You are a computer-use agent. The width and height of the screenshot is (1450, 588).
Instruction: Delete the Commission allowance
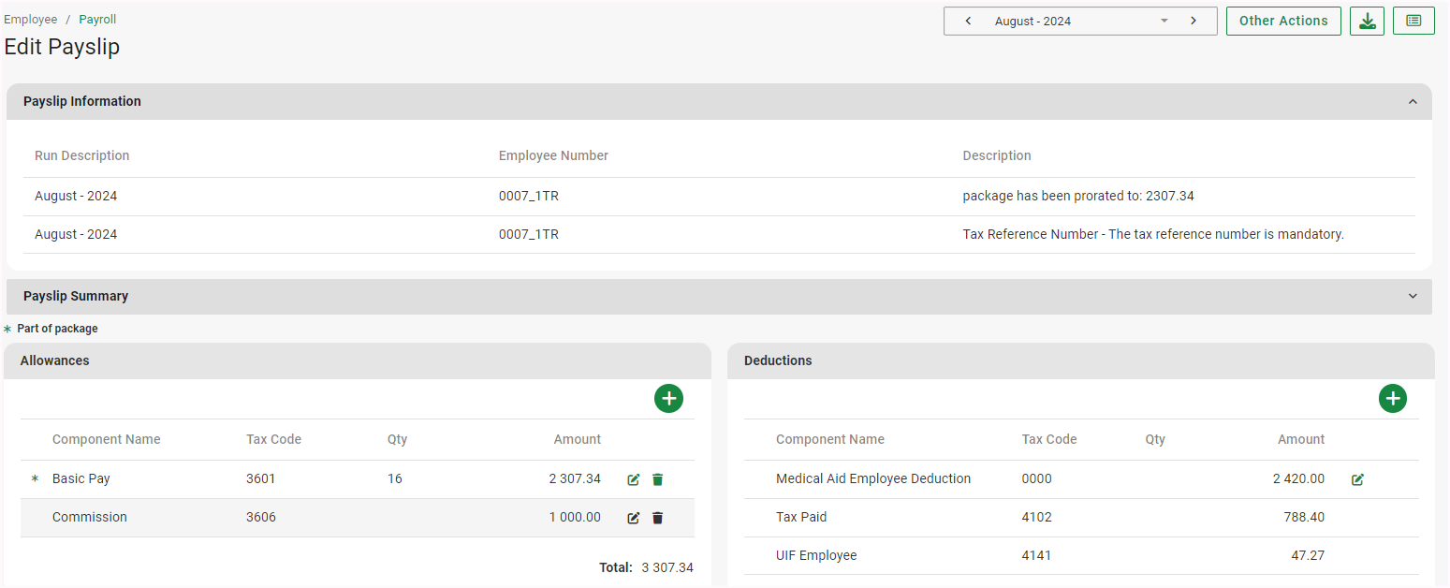click(657, 518)
